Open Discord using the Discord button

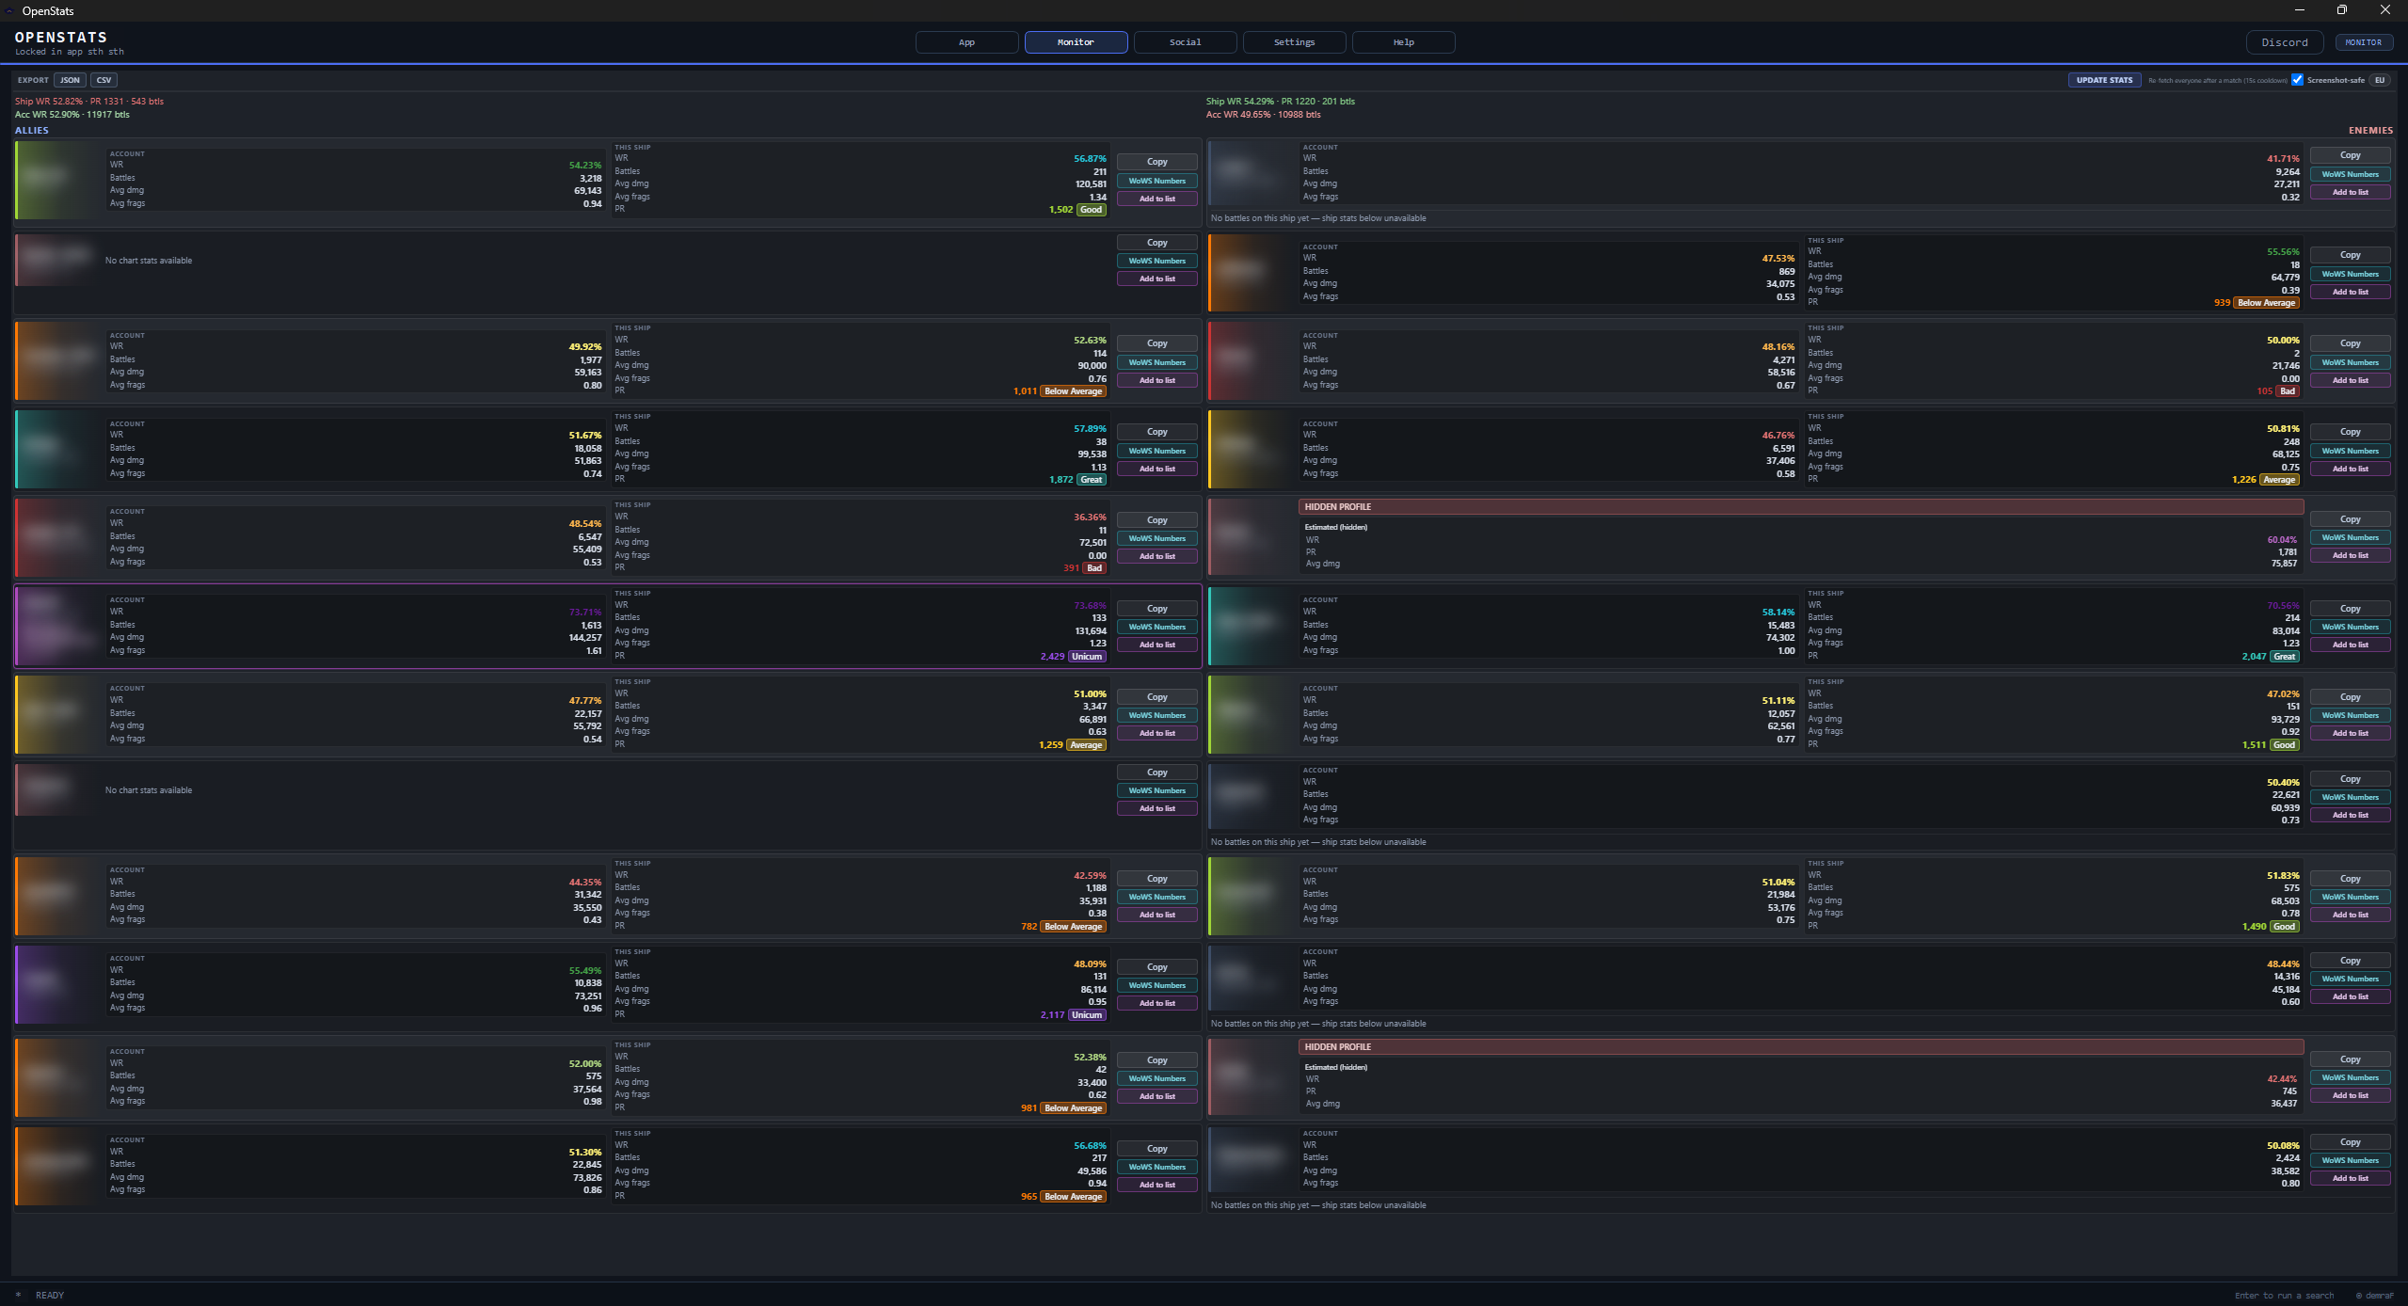coord(2284,41)
